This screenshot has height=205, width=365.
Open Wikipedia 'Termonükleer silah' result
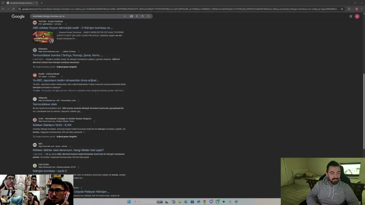pyautogui.click(x=45, y=104)
